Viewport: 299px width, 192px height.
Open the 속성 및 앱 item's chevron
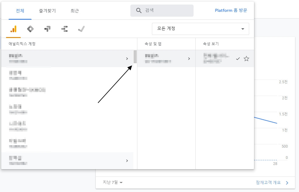(x=189, y=59)
